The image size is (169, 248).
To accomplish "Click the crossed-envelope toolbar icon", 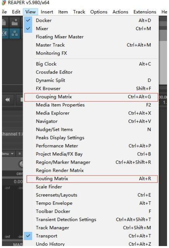I will 5,33.
